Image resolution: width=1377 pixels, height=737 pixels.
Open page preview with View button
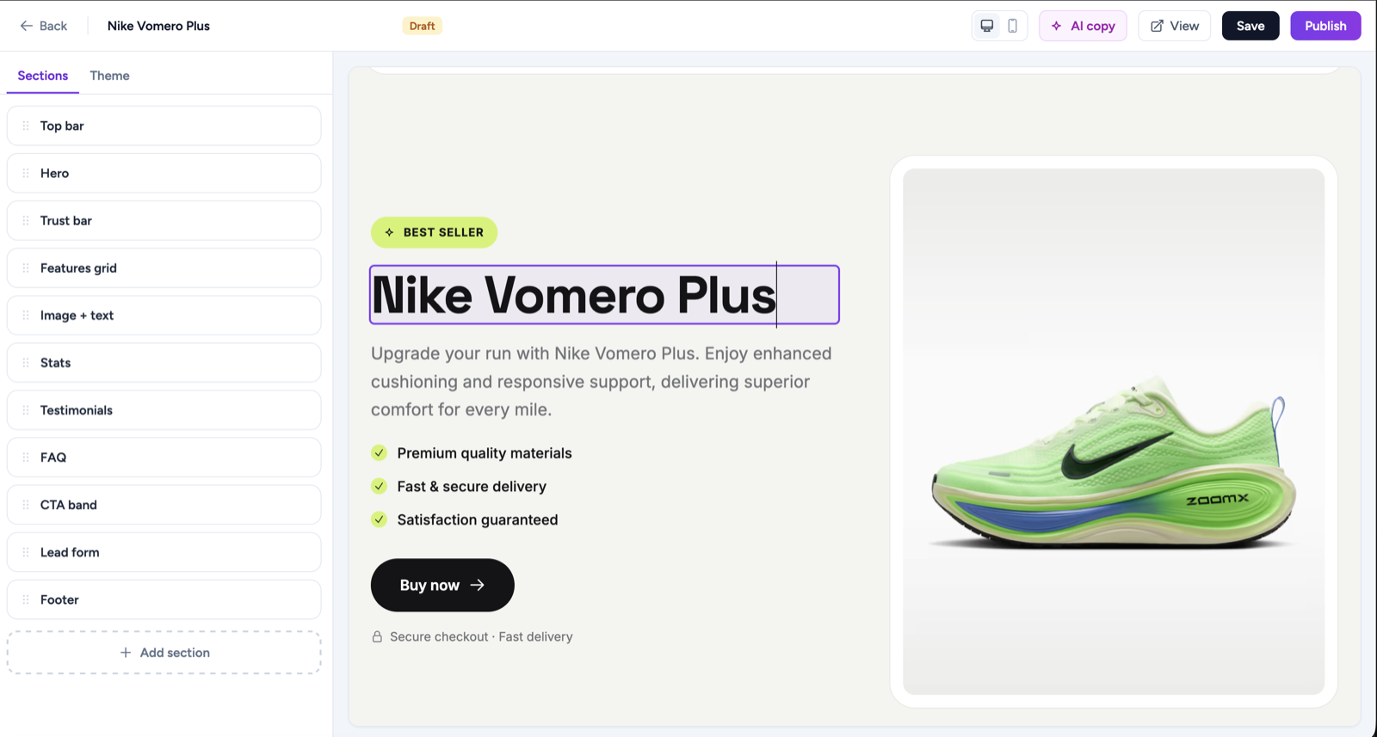coord(1174,26)
